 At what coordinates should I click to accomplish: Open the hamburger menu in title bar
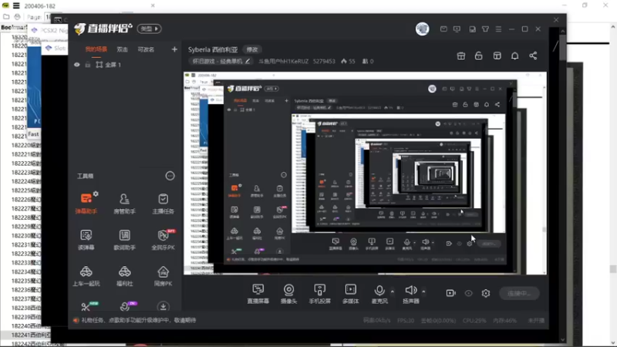(498, 29)
